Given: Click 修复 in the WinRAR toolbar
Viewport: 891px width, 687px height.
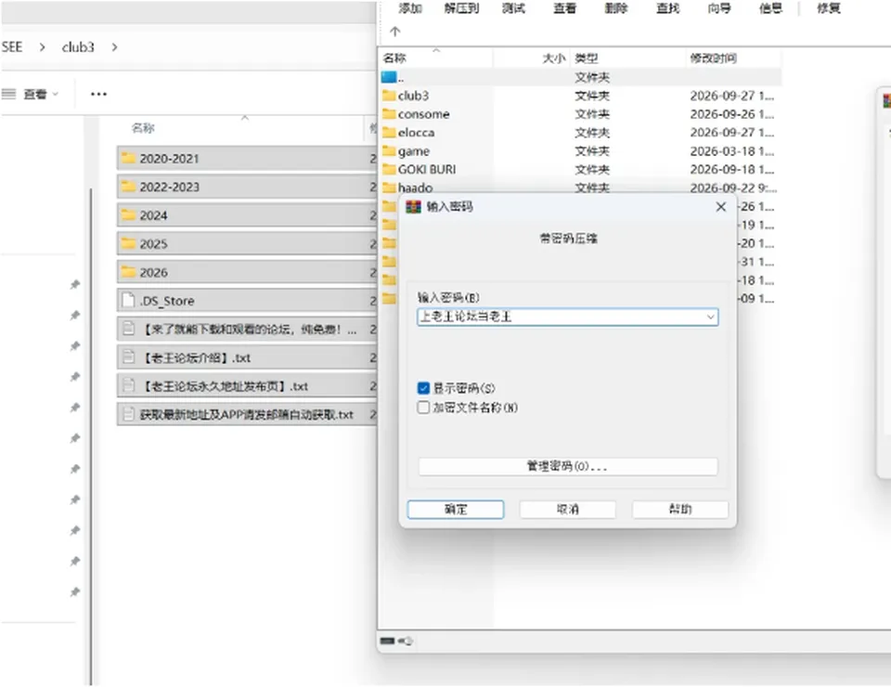Looking at the screenshot, I should point(829,8).
